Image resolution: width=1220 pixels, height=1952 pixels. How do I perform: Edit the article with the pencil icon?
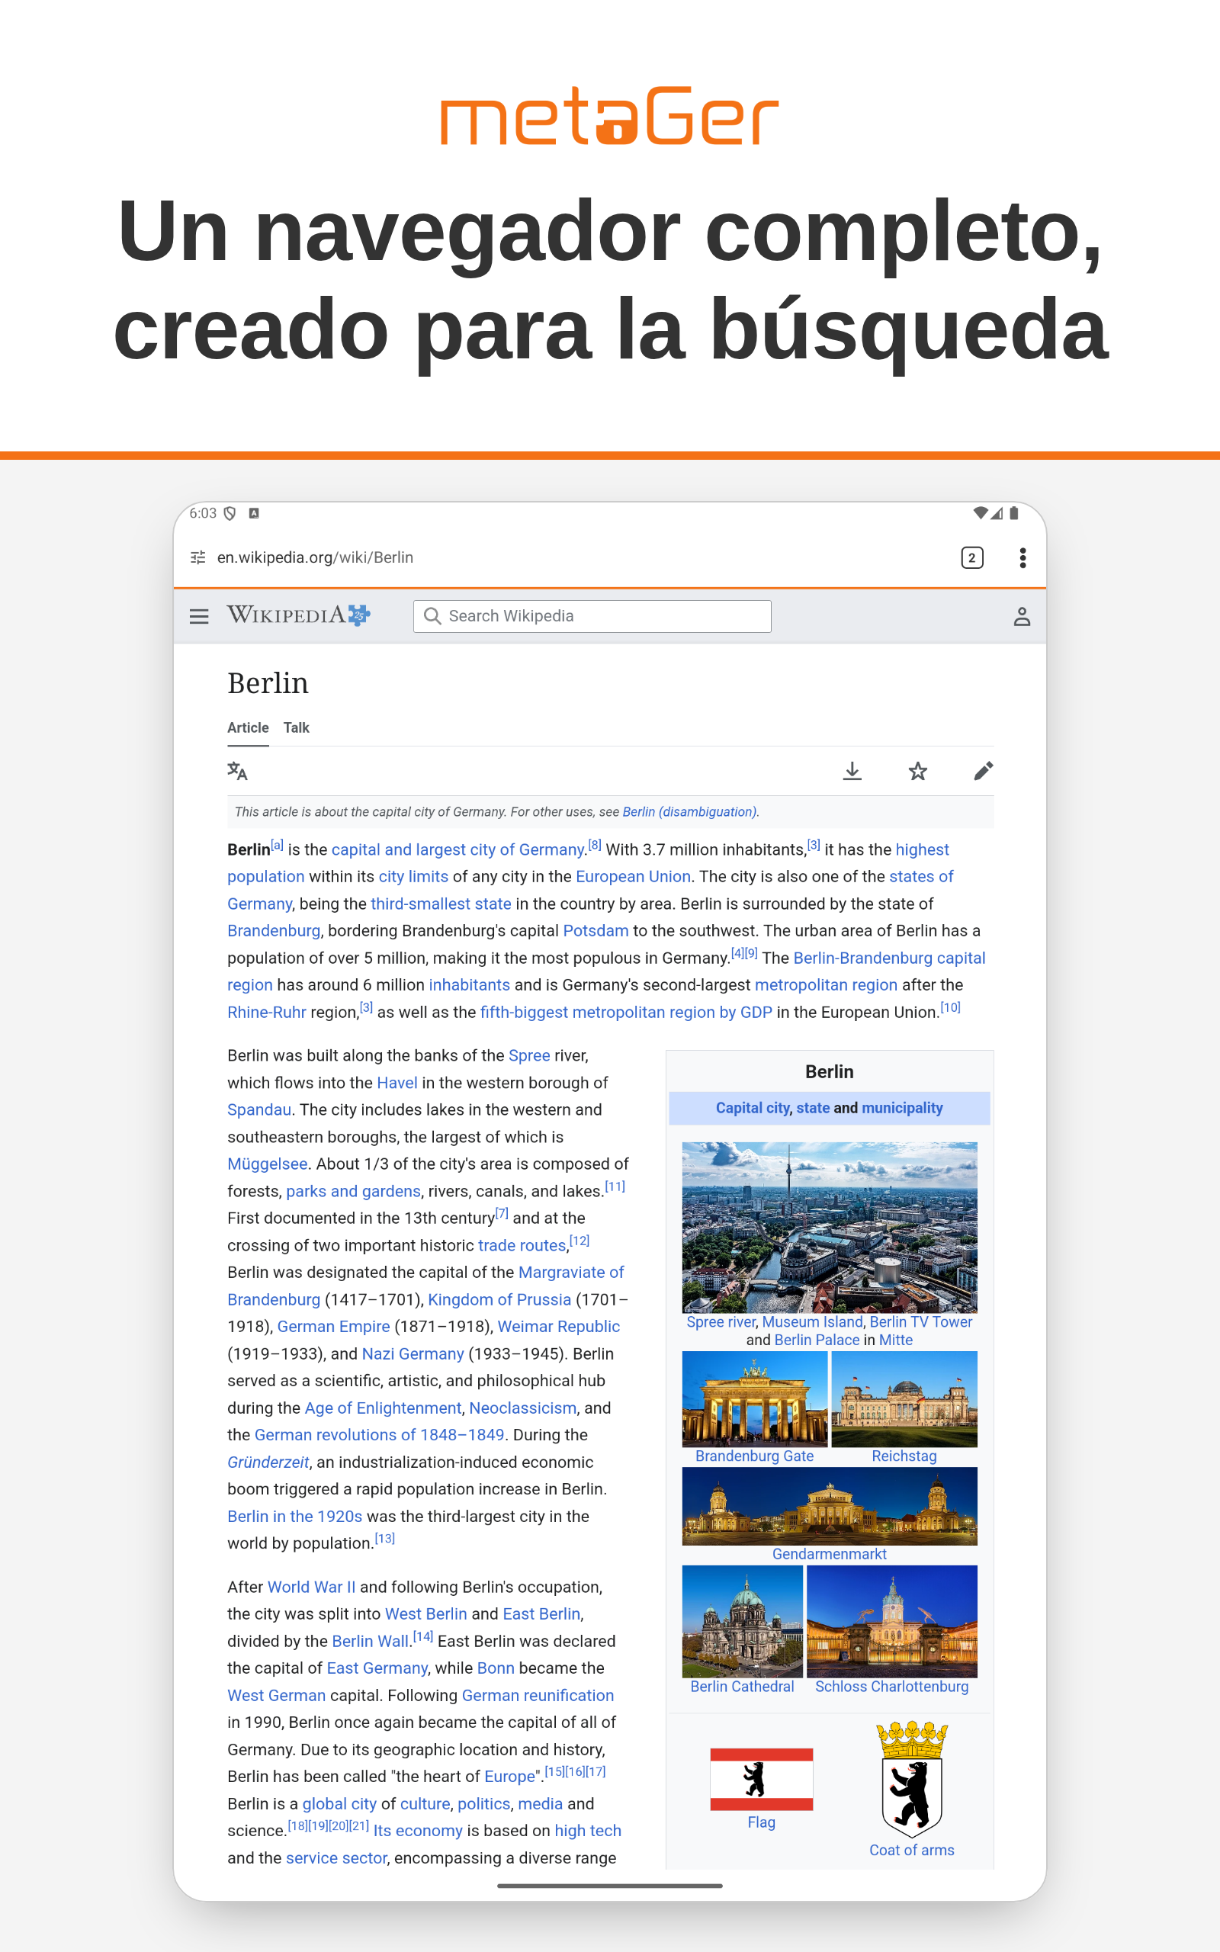click(x=983, y=771)
